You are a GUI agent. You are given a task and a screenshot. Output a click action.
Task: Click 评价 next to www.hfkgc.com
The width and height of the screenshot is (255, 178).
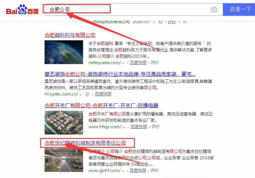(x=156, y=127)
